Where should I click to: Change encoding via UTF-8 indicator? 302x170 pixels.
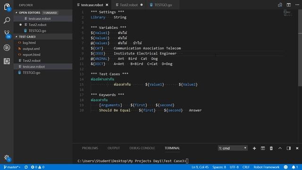coord(234,167)
